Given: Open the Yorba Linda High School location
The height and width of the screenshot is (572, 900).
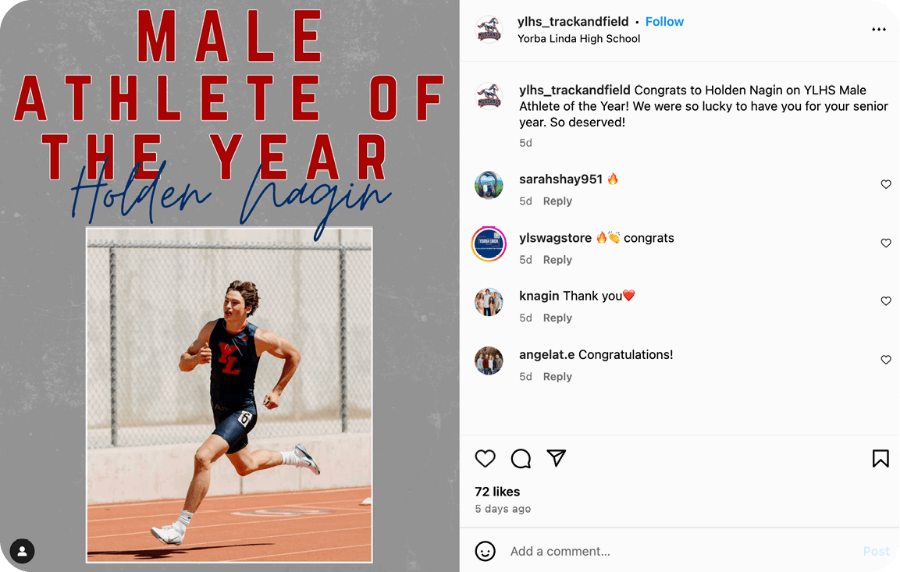Looking at the screenshot, I should tap(578, 39).
